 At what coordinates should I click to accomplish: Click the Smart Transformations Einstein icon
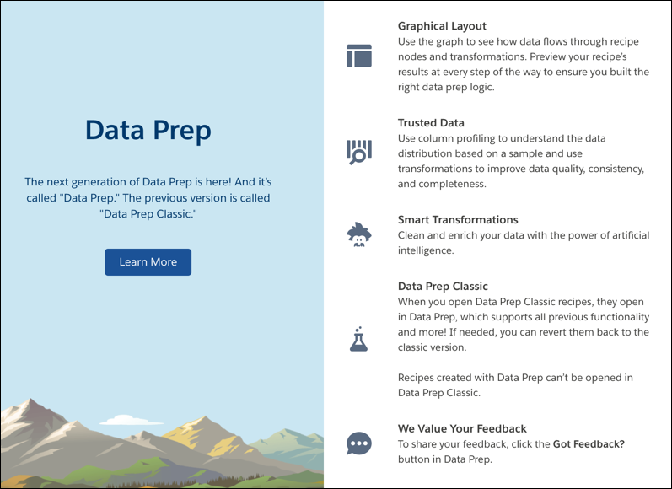(359, 235)
